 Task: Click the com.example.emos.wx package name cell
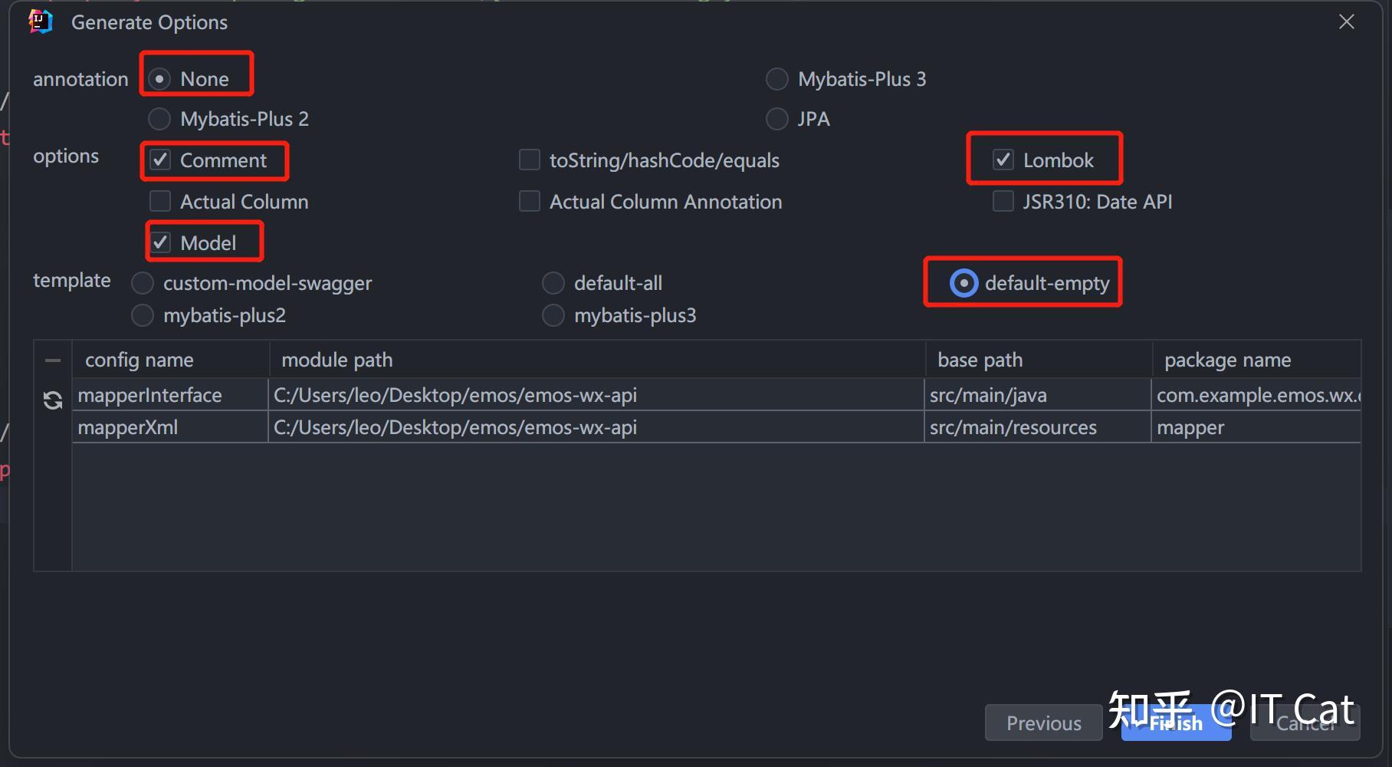click(1256, 395)
